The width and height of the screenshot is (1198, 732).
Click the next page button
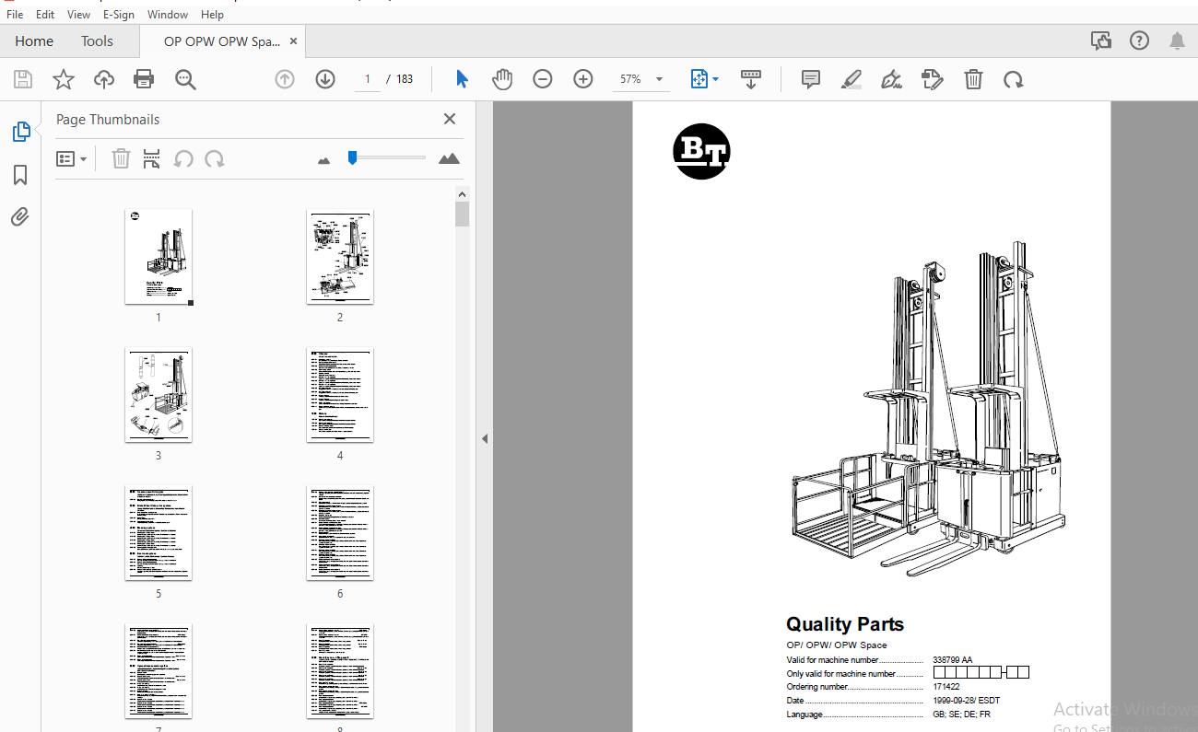tap(325, 79)
